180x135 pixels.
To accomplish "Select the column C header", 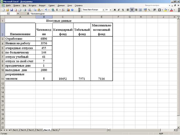I will click(x=63, y=17).
